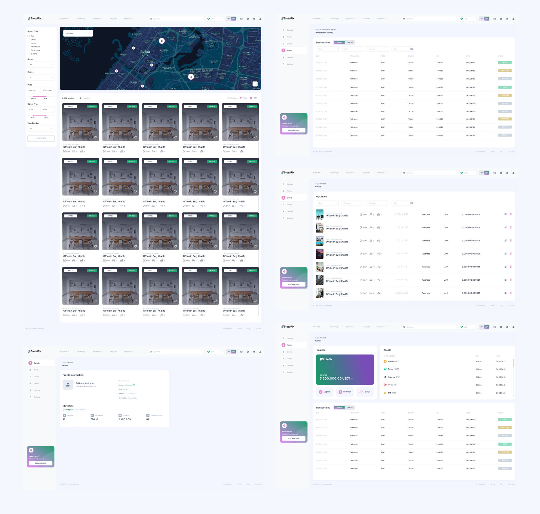Check the Office object type checkbox
This screenshot has width=540, height=514.
coord(29,40)
